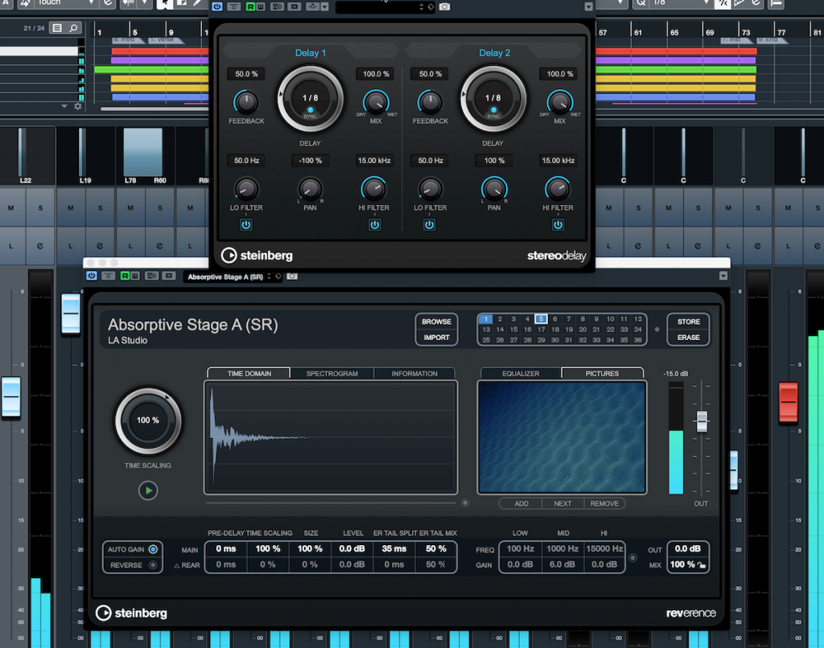Open the Absorptive Stage A preset browser arrows

269,276
